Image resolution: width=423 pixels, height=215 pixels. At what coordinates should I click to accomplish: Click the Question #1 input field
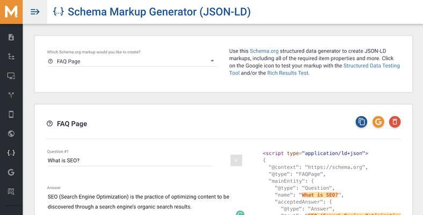click(x=129, y=160)
